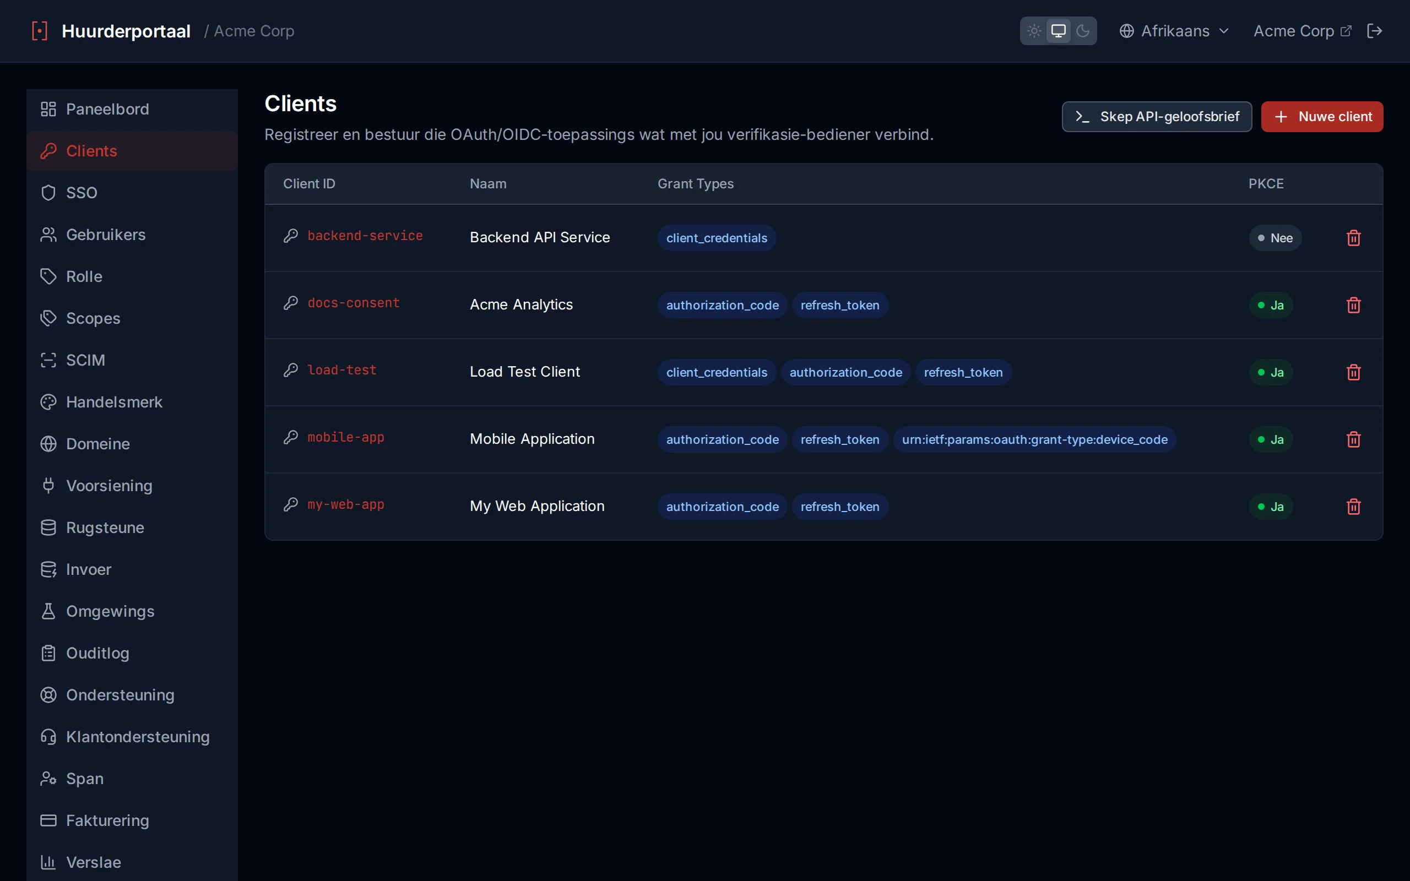Click the Ondersteuning lifebuoy icon

(x=48, y=695)
